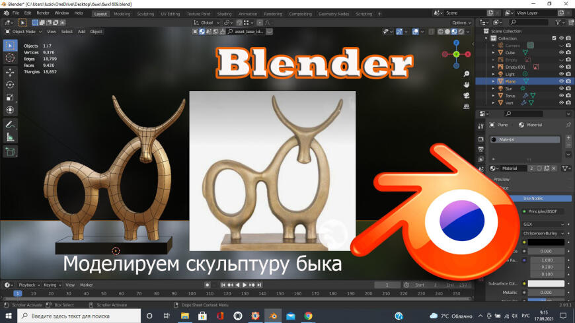Select the Scale tool
Image resolution: width=575 pixels, height=323 pixels.
tap(10, 97)
